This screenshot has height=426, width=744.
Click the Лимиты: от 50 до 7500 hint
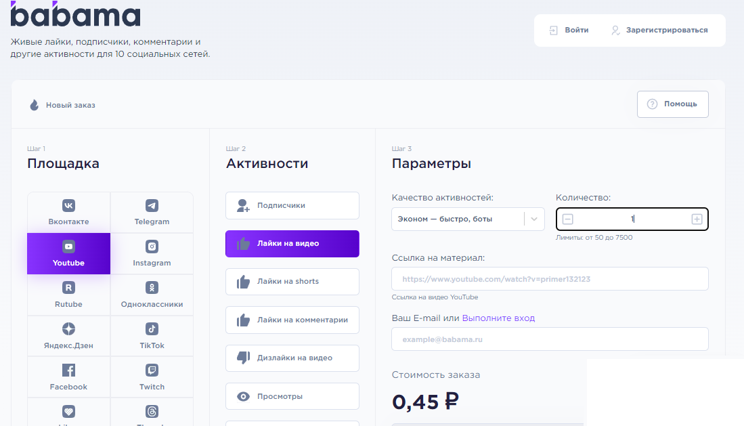[x=594, y=238]
